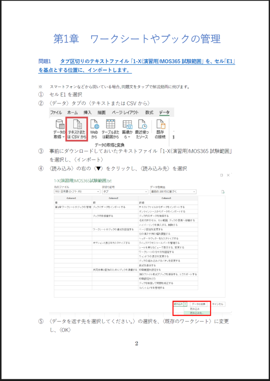
Task: Click the Column2 header in preview table
Action: tap(114, 198)
